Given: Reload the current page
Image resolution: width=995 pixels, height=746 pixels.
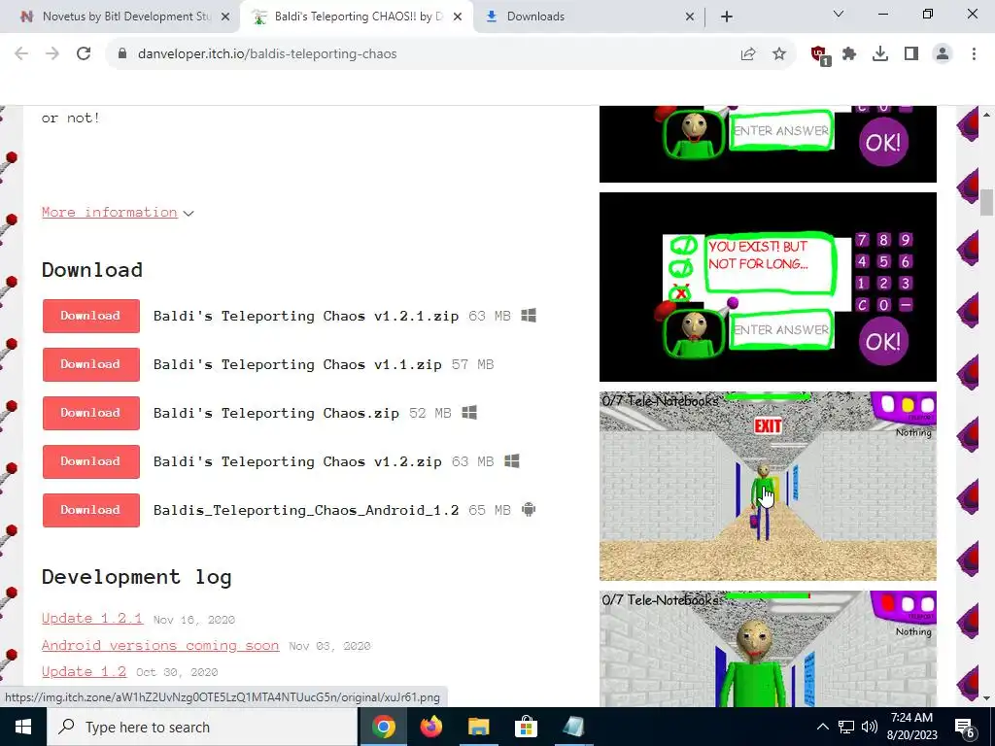Looking at the screenshot, I should click(x=84, y=54).
